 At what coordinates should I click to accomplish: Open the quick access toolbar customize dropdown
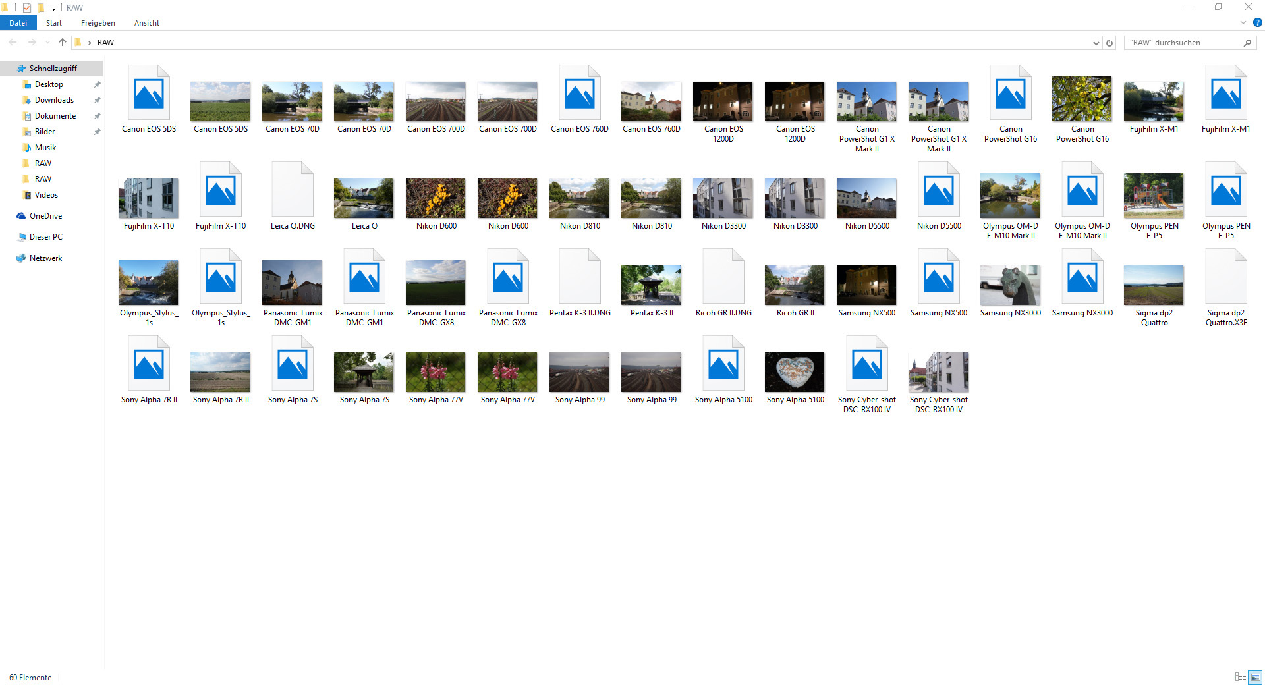click(53, 8)
